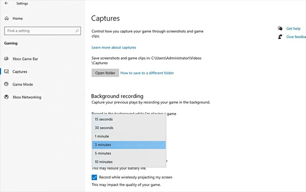Open Xbox Networking via its Xbox icon

[6, 97]
